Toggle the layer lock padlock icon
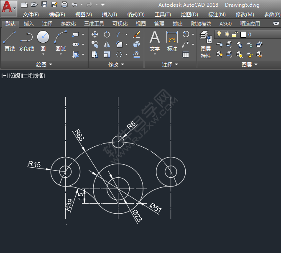Image resolution: width=281 pixels, height=253 pixels. pos(235,34)
